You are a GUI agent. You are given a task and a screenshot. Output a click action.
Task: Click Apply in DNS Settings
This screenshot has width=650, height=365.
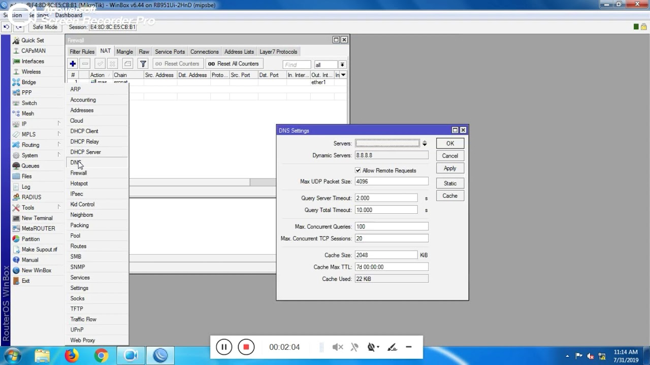pyautogui.click(x=450, y=168)
